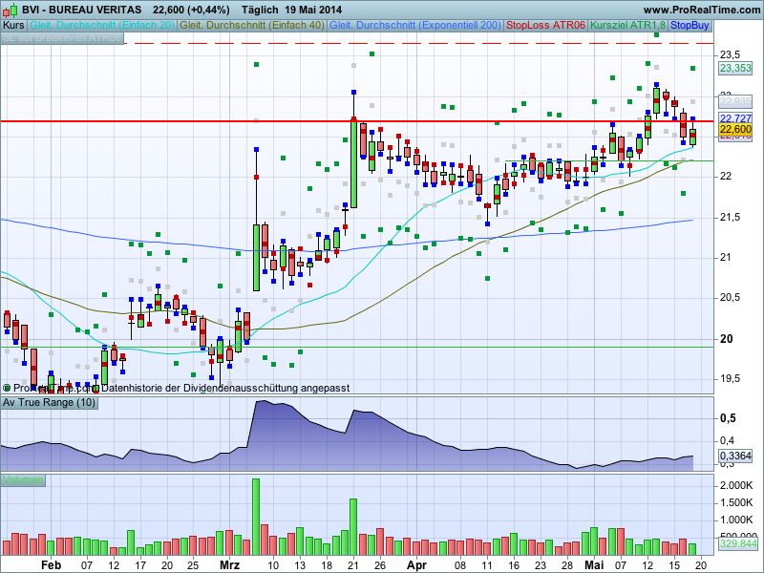Click the 26 date tick label

tap(380, 565)
